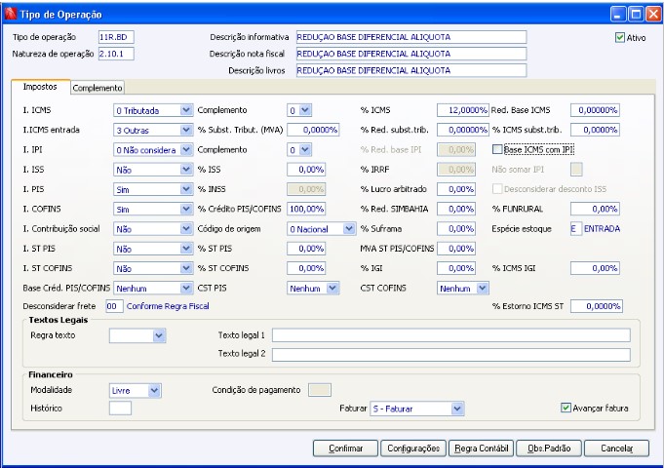This screenshot has width=664, height=468.
Task: Open the Faturar dropdown
Action: coord(417,409)
